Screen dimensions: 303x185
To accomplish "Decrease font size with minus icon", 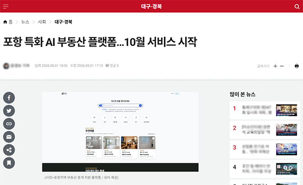I will [282, 66].
